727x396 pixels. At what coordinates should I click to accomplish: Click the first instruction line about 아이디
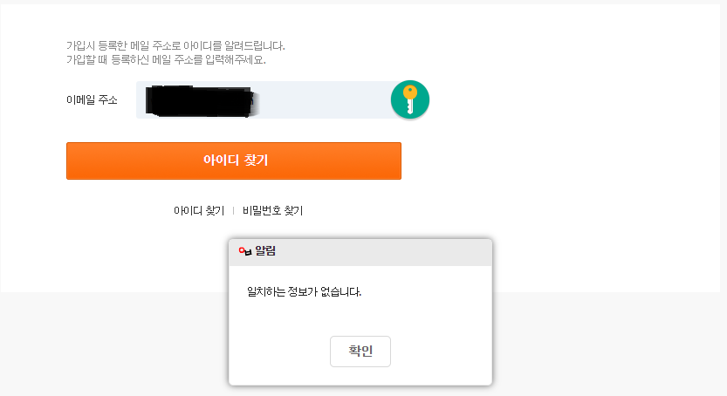pos(175,45)
